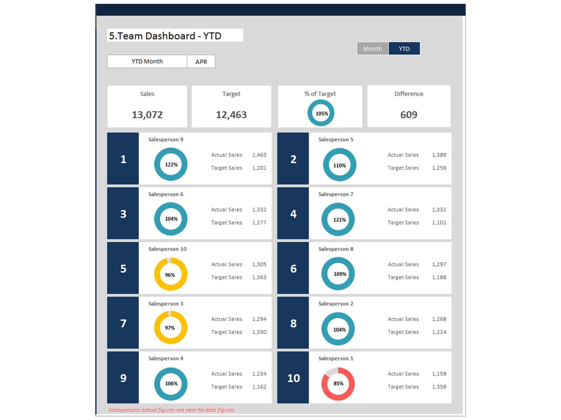Select Salesperson 10's actual sales 1,305
This screenshot has height=420, width=561.
pyautogui.click(x=259, y=264)
